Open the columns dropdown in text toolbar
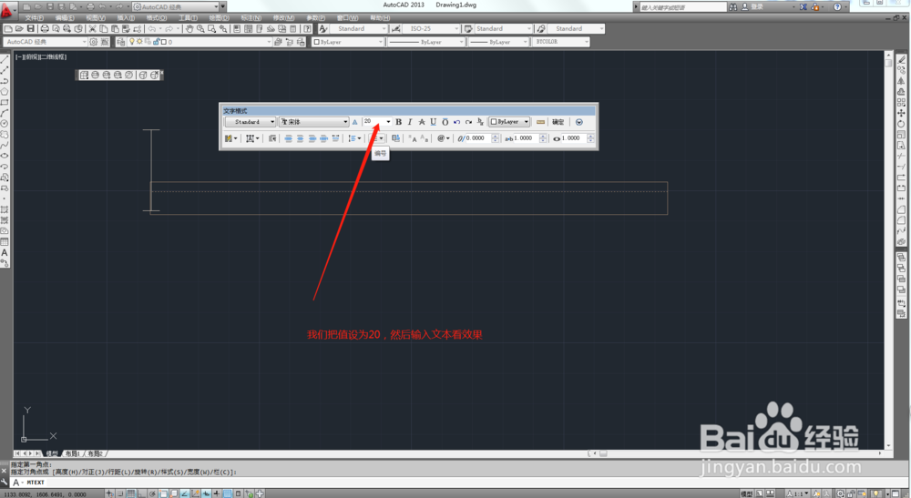Viewport: 911px width, 498px height. tap(230, 138)
